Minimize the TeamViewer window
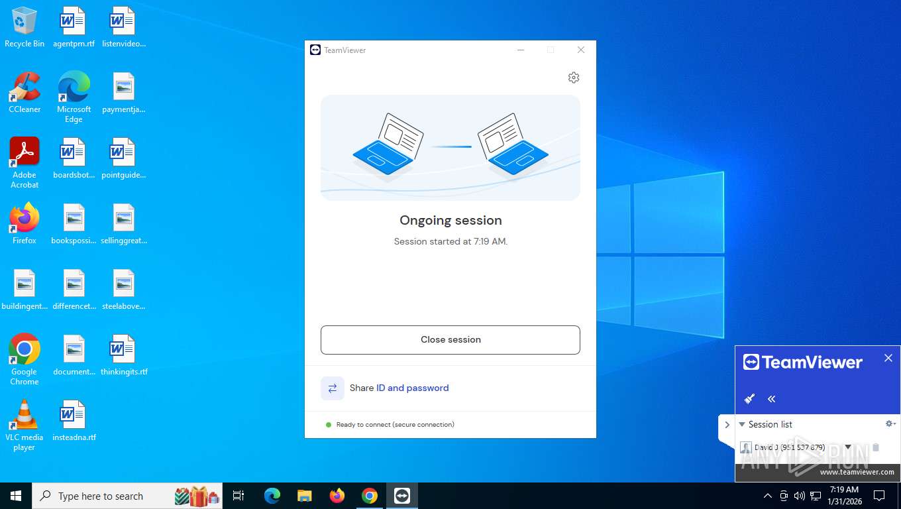 coord(521,50)
